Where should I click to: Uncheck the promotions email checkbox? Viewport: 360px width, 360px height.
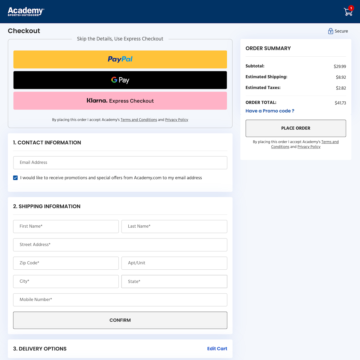point(16,178)
